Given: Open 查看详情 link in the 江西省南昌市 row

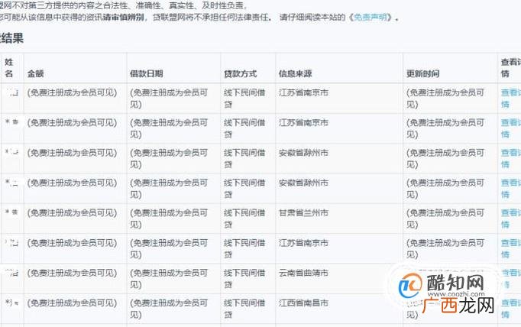Looking at the screenshot, I should (510, 309).
